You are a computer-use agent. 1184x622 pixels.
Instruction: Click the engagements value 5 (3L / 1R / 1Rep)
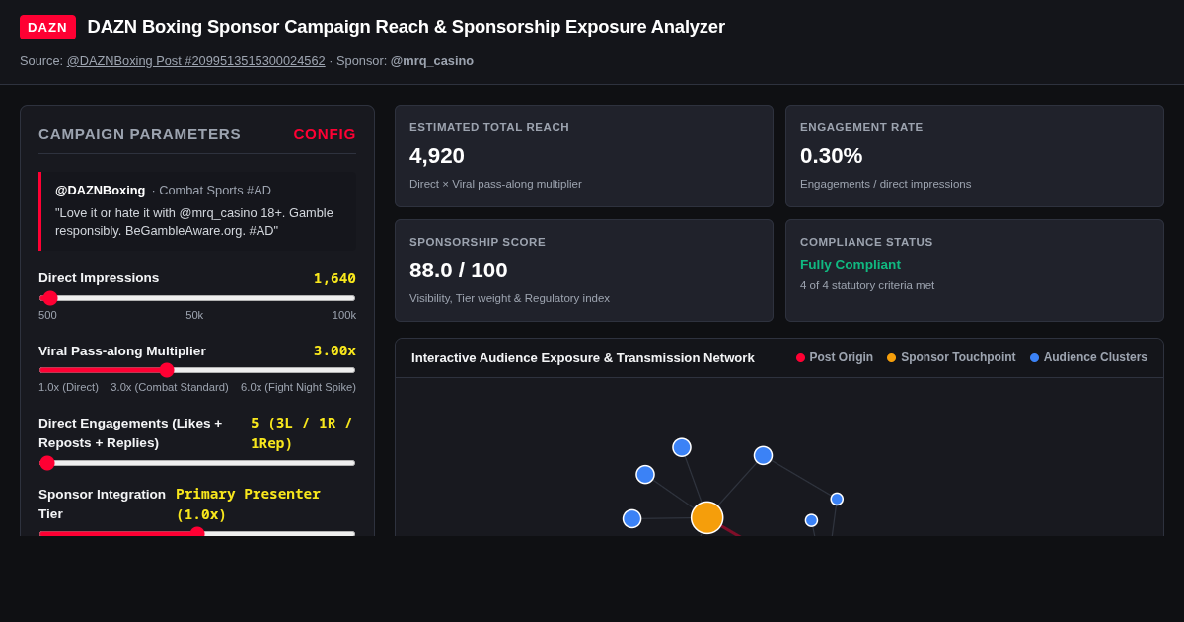click(301, 433)
